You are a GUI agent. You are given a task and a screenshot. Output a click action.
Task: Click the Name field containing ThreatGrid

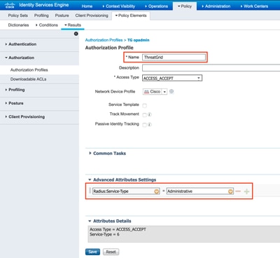(x=174, y=57)
